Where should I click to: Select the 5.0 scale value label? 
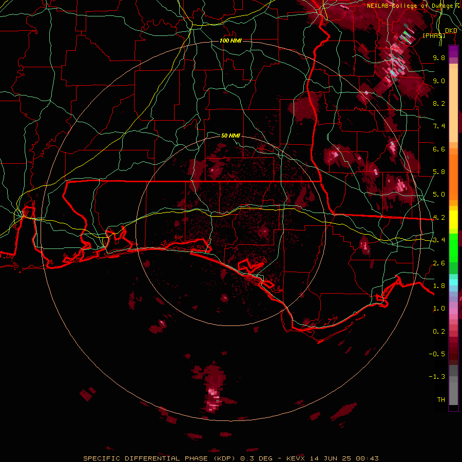point(439,195)
